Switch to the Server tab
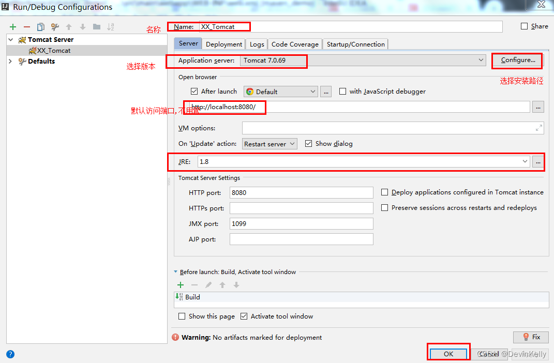The height and width of the screenshot is (363, 554). tap(188, 43)
